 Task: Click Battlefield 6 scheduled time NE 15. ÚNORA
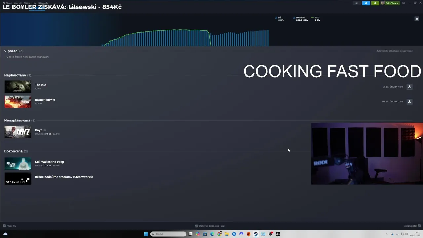click(x=392, y=101)
